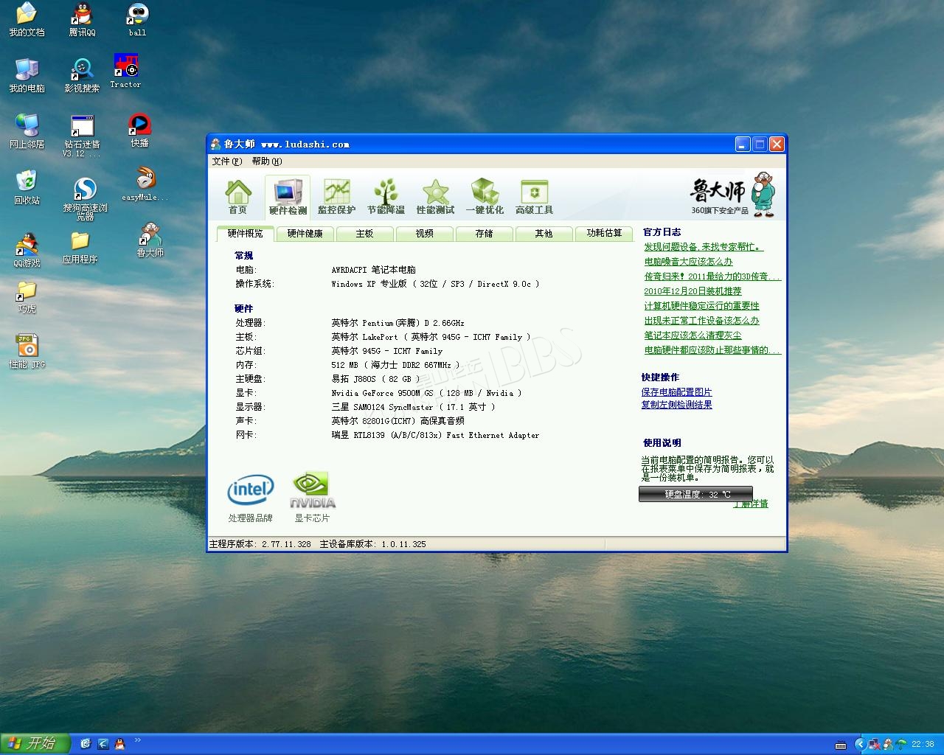Open 节能降温 energy saving tool

(x=386, y=197)
